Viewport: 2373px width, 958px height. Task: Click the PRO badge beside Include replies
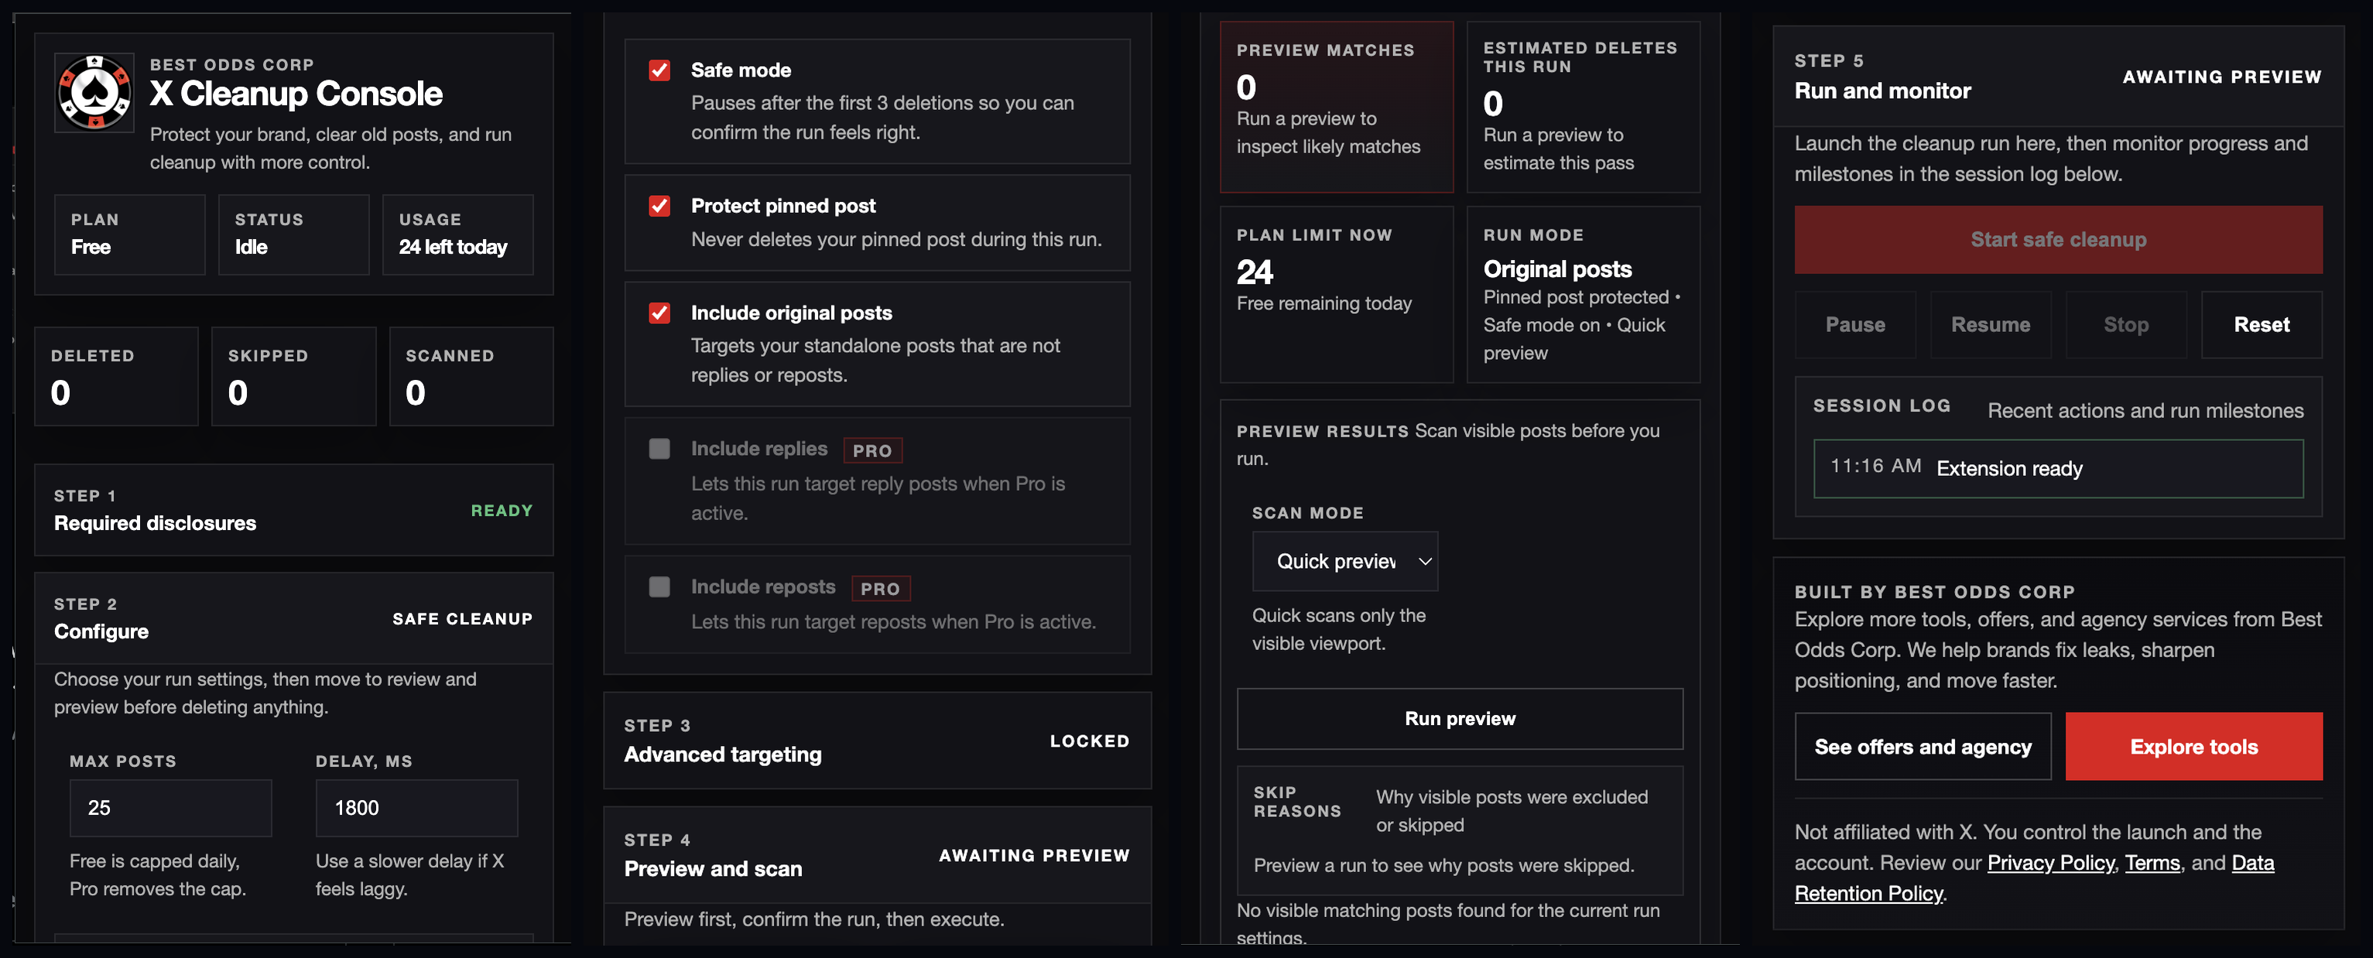pos(872,450)
